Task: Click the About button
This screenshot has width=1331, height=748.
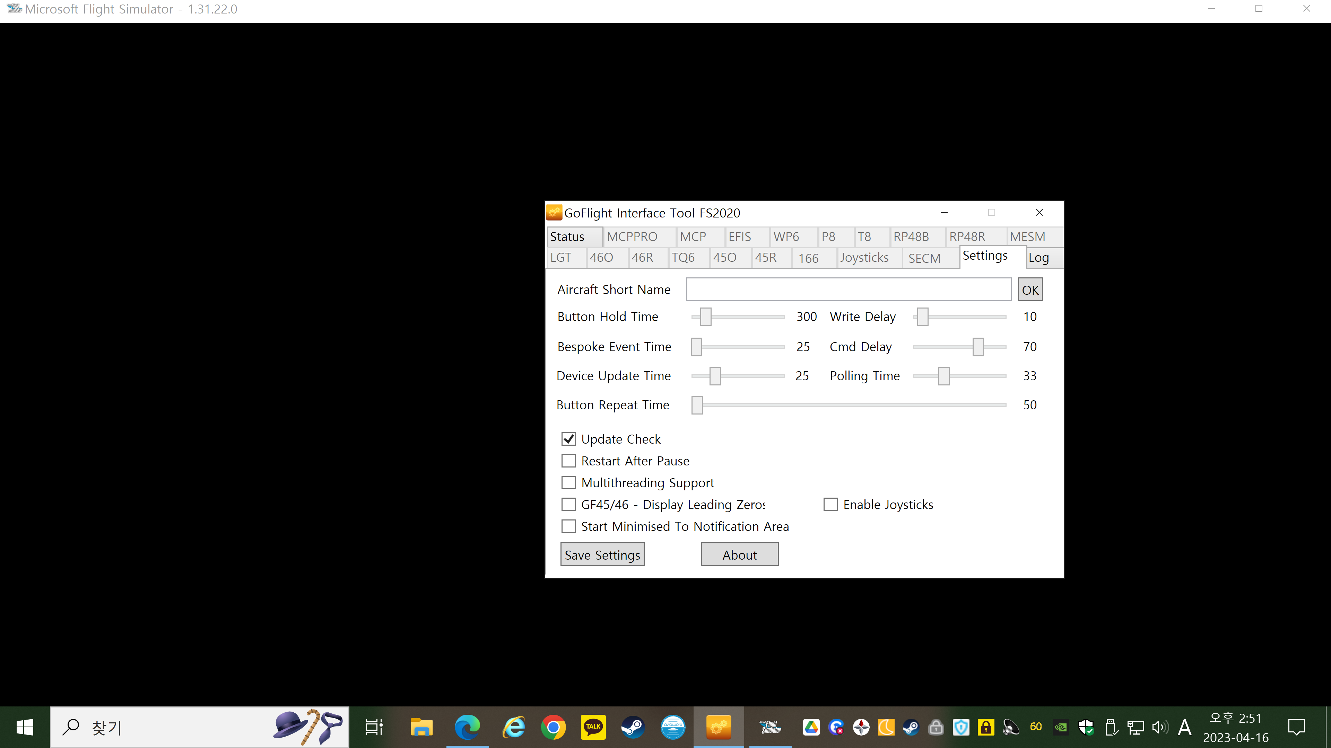Action: coord(739,555)
